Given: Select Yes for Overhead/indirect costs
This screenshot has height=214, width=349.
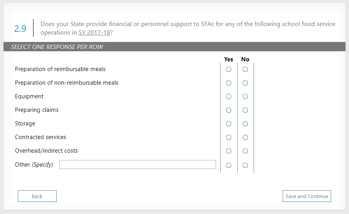Looking at the screenshot, I should tap(228, 151).
